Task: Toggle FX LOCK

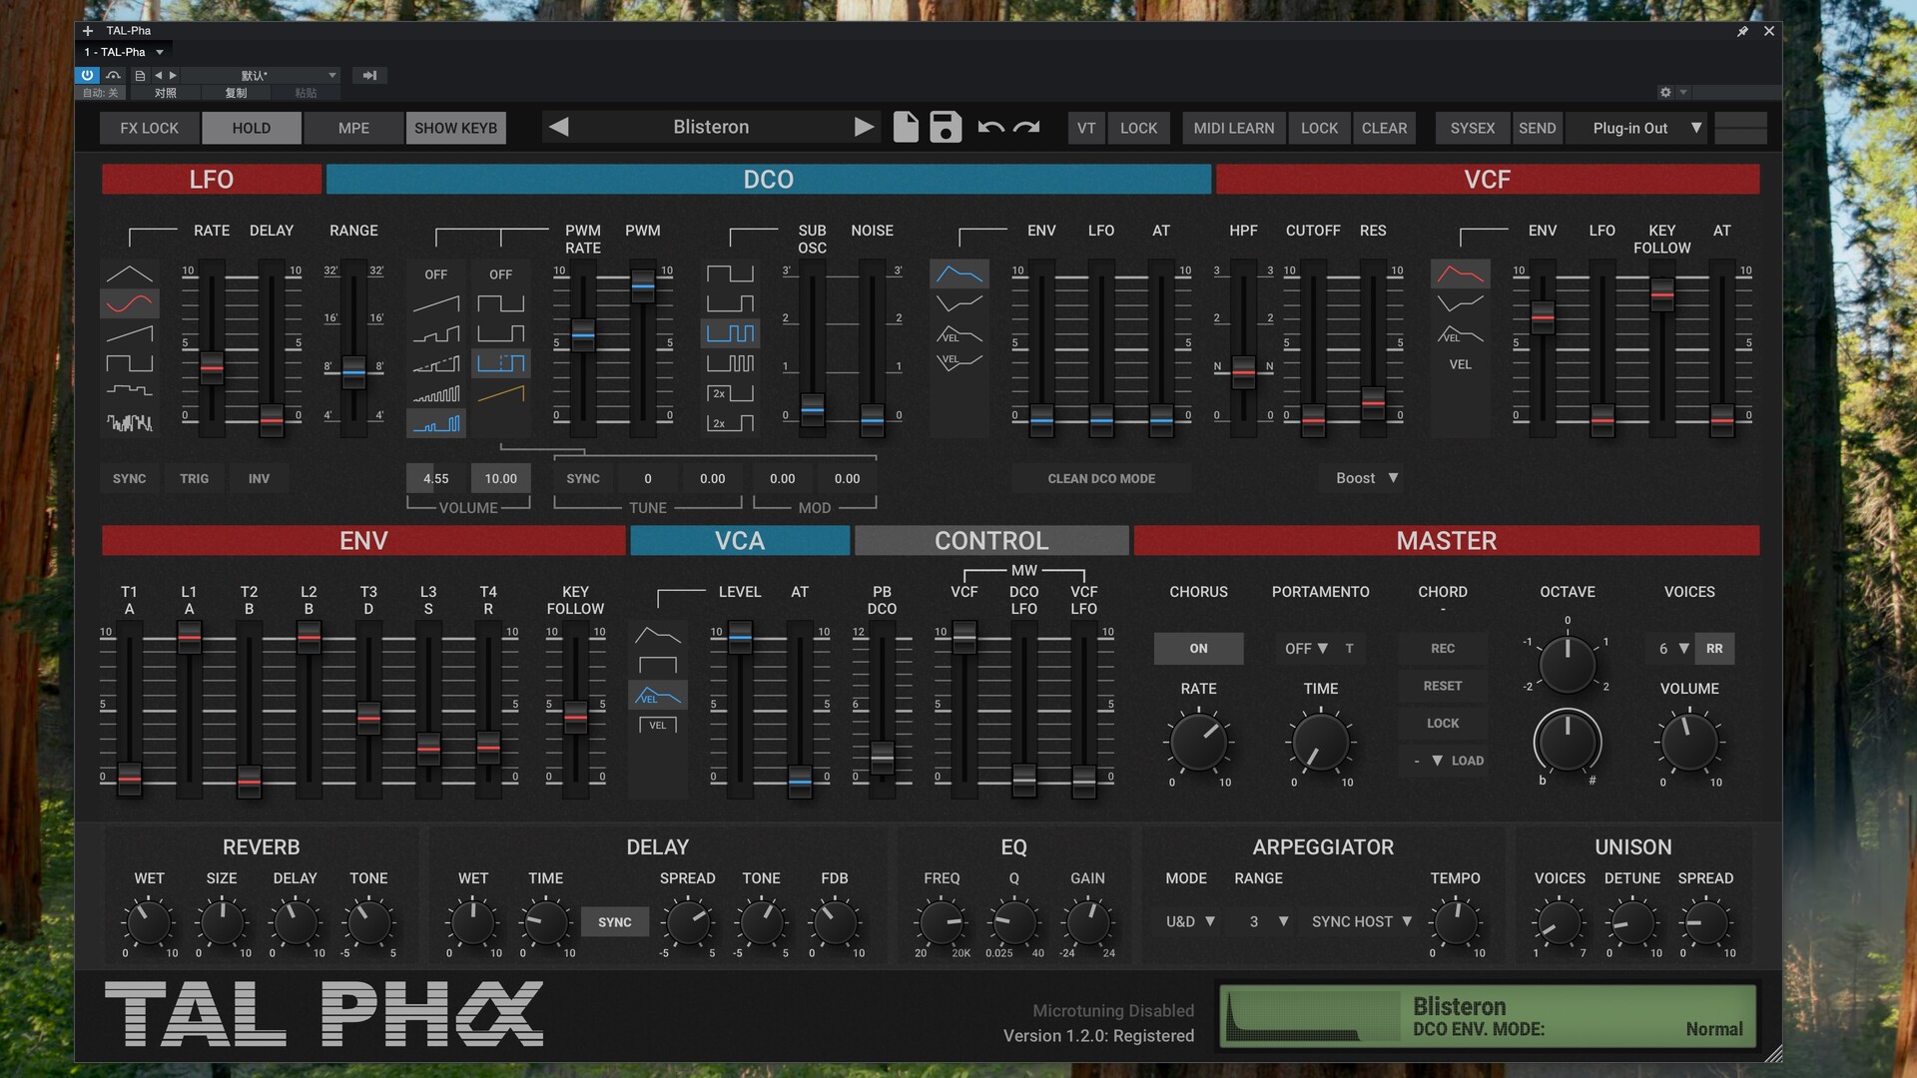Action: [x=150, y=128]
